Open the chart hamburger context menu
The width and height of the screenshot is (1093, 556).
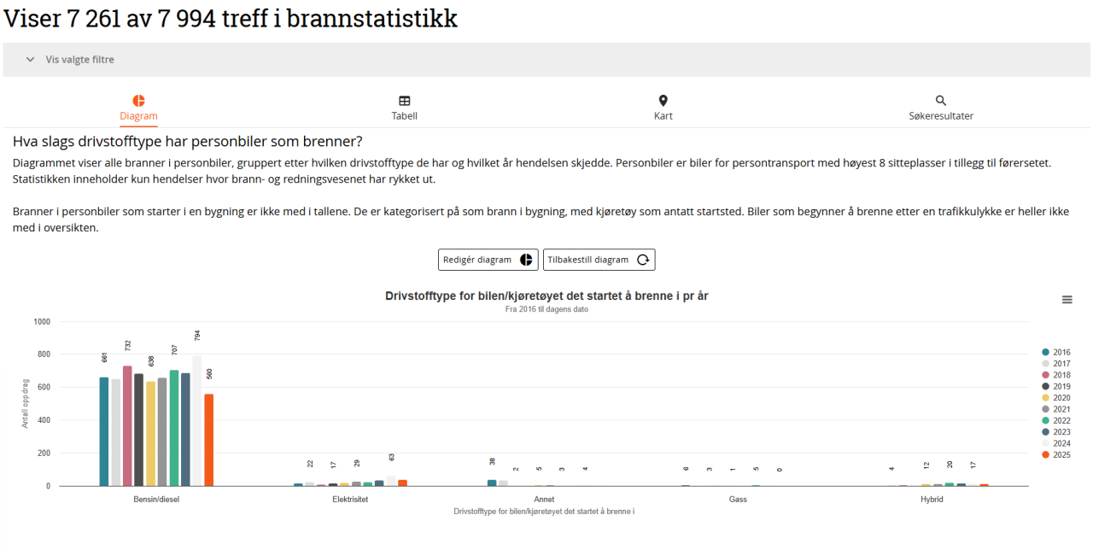[1067, 300]
